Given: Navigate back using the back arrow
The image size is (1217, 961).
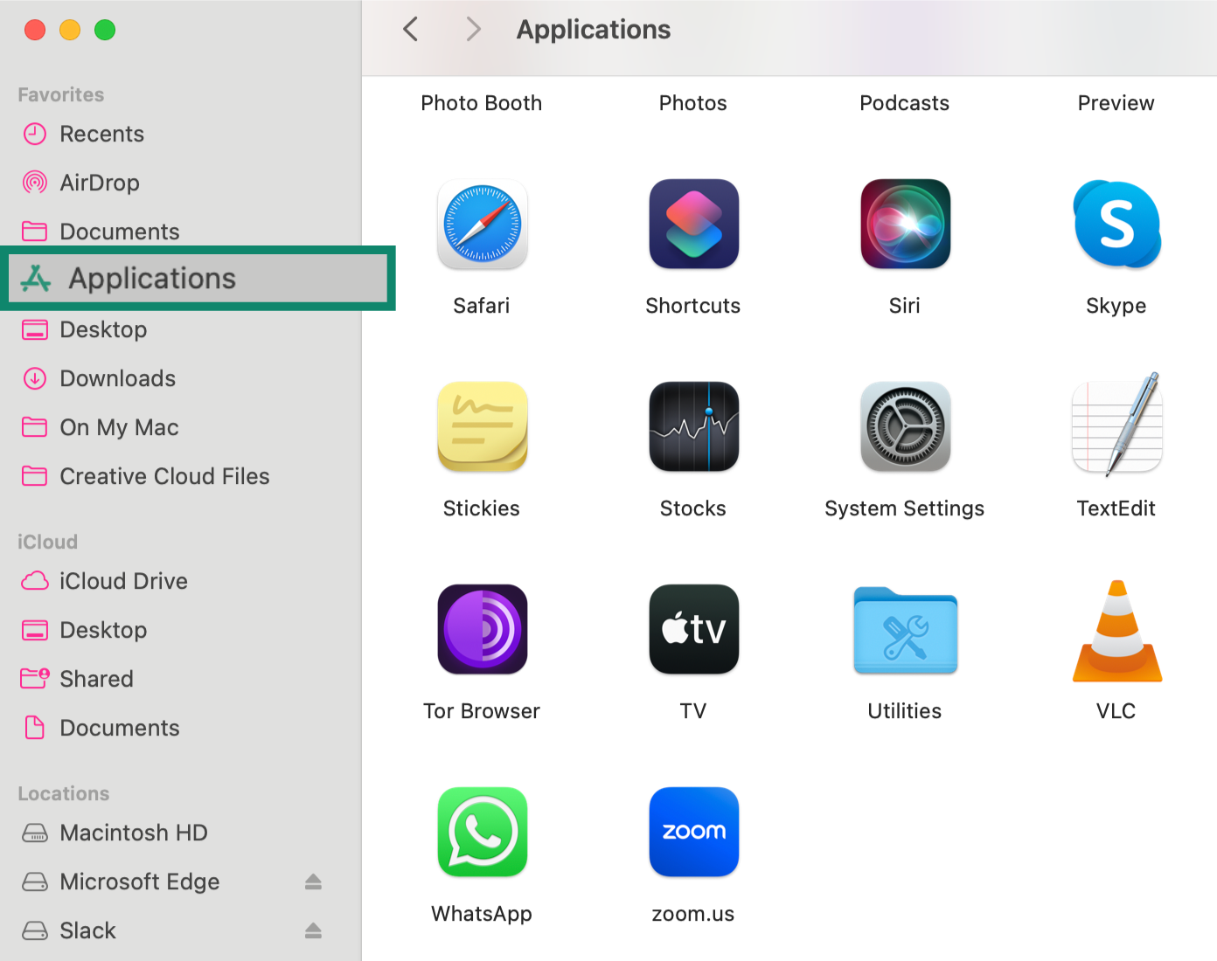Looking at the screenshot, I should (x=410, y=29).
